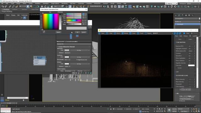
Task: Toggle Emission color map checkbox
Action: tap(89, 64)
